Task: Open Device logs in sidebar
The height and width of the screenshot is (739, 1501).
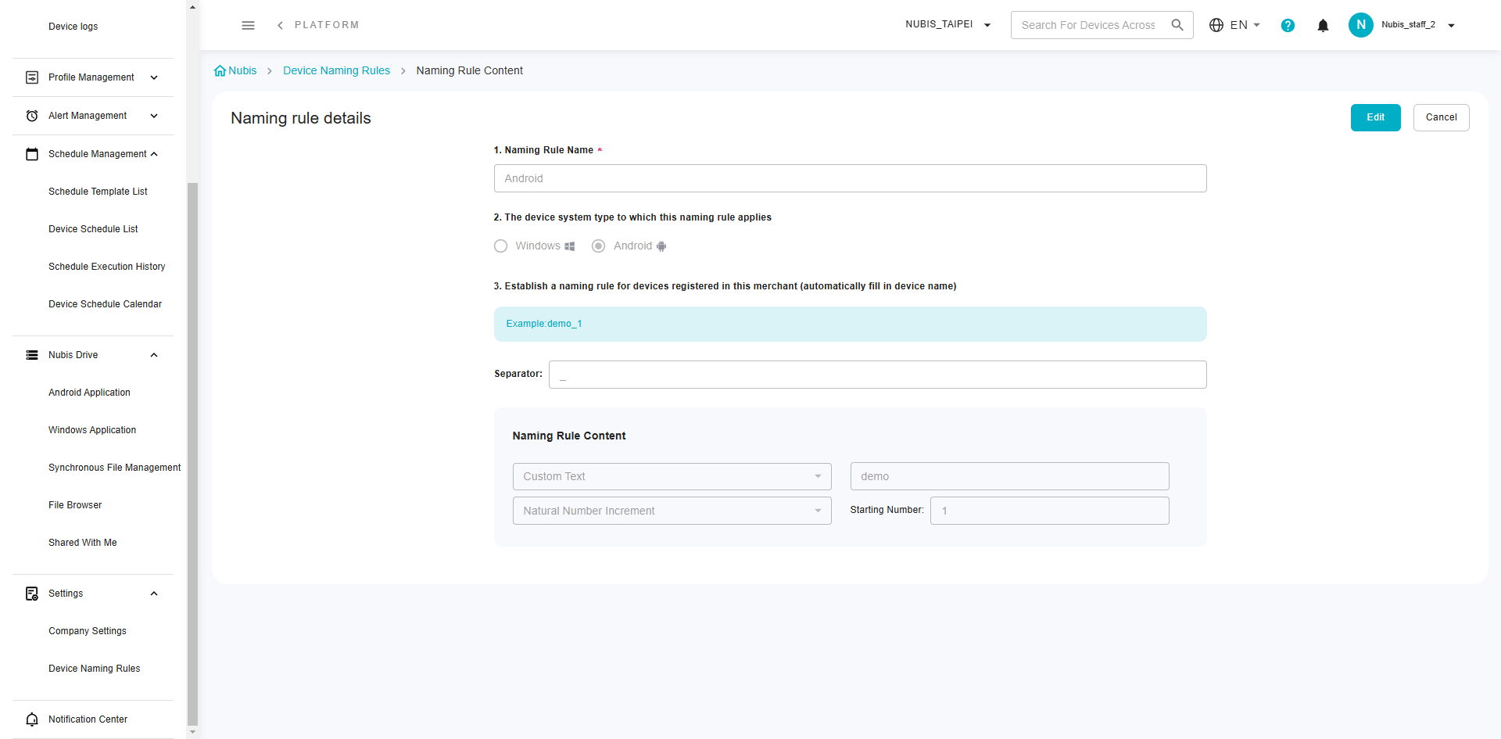Action: (x=73, y=27)
